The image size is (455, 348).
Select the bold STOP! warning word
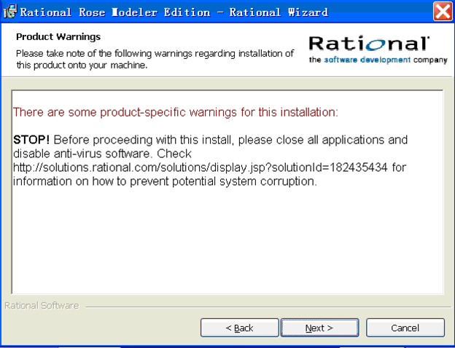[x=31, y=140]
